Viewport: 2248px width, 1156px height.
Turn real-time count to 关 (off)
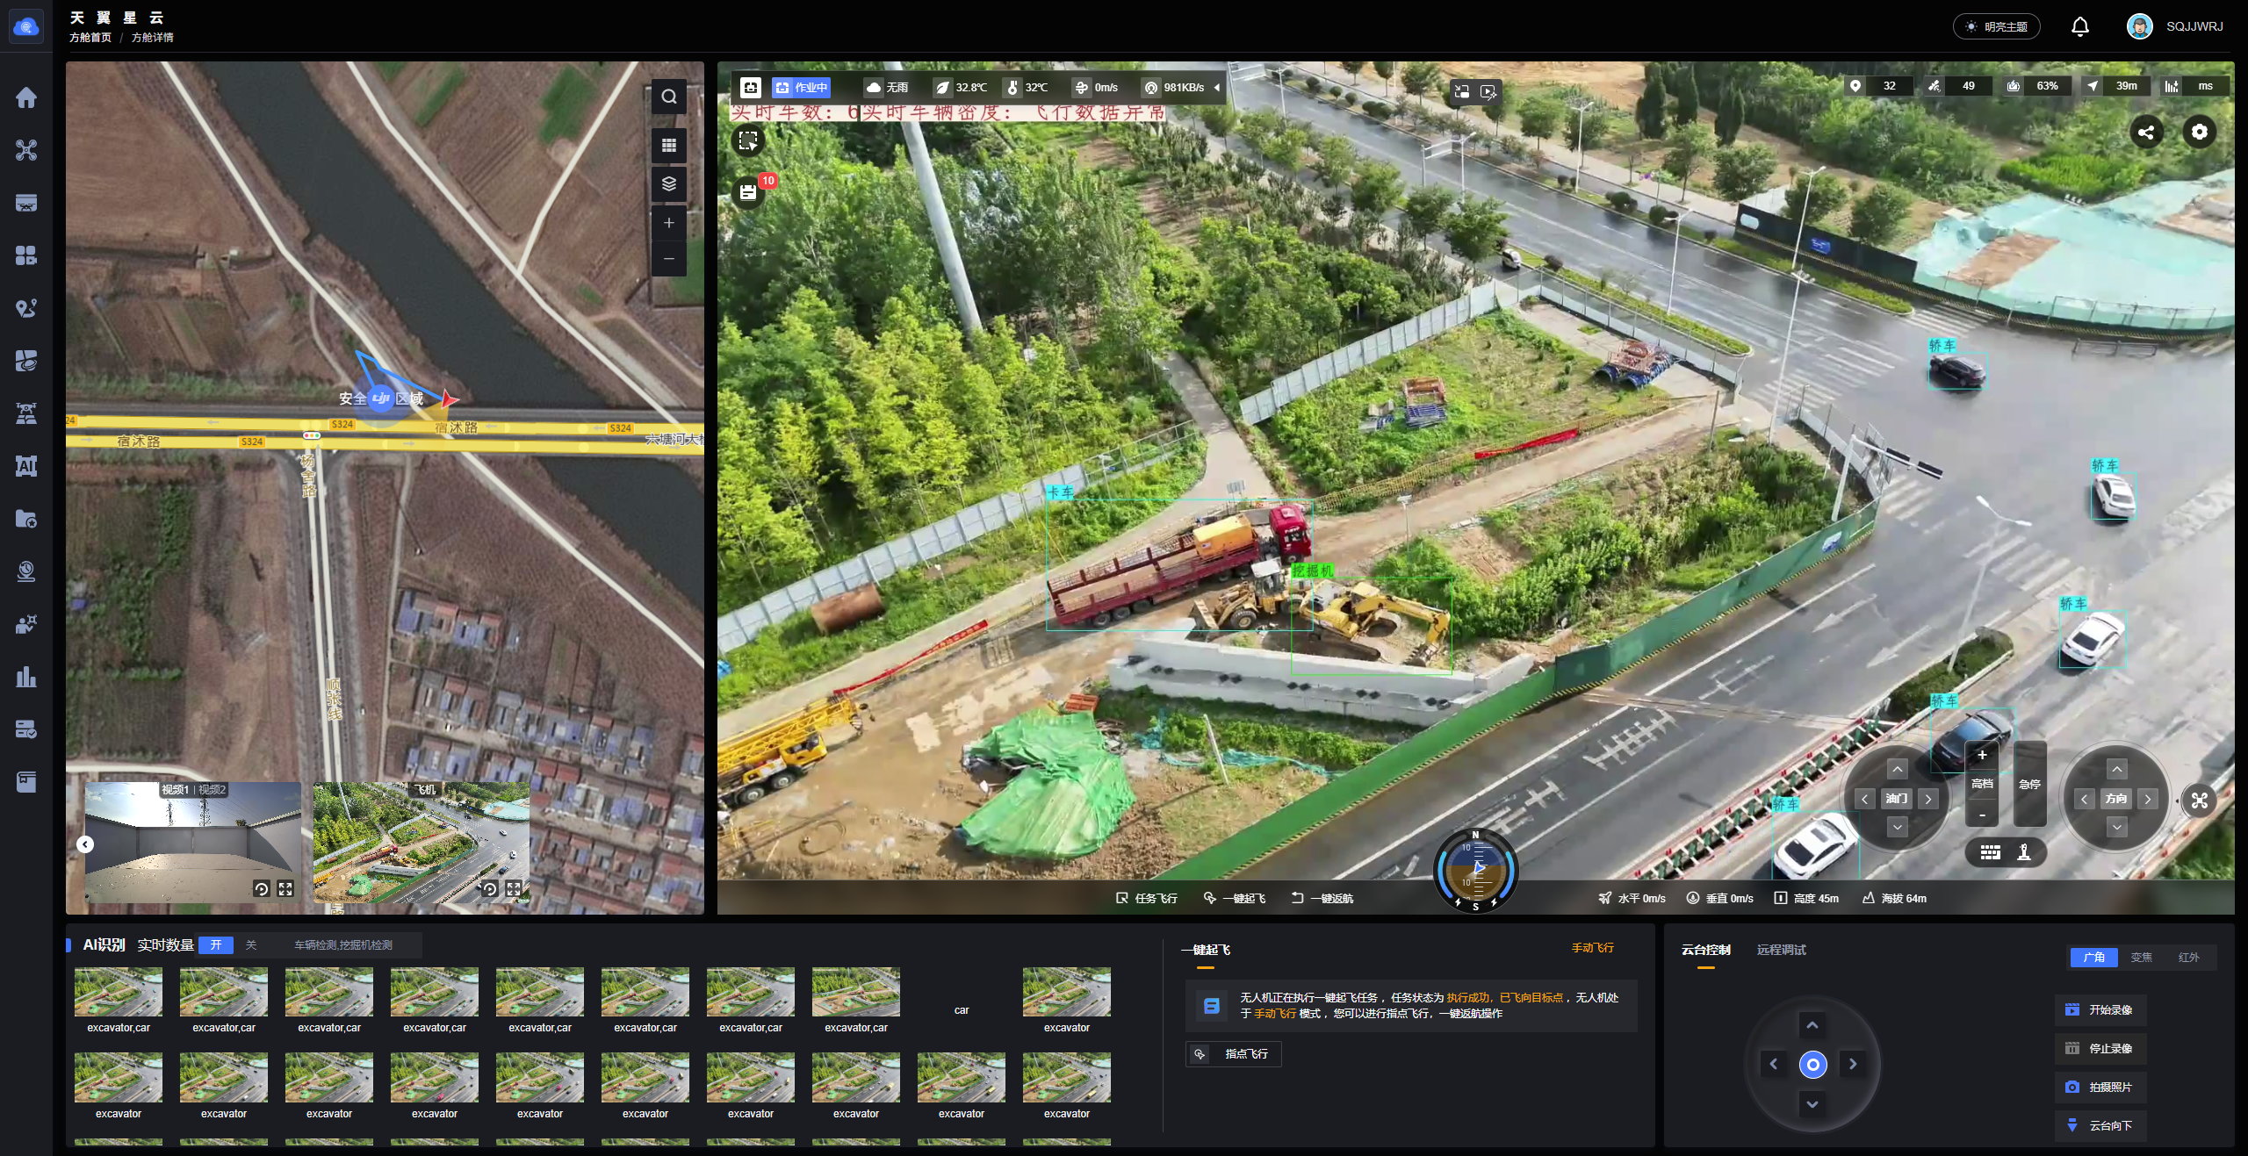point(251,945)
